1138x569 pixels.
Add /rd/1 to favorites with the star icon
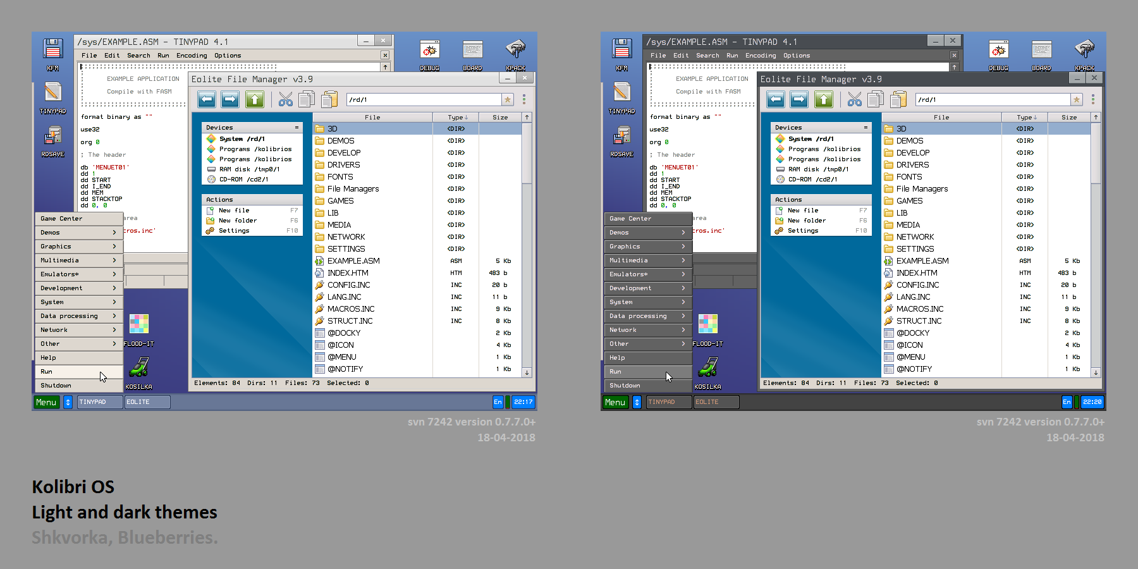pyautogui.click(x=508, y=99)
